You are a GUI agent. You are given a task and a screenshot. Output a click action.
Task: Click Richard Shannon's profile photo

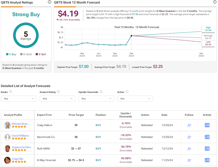(8, 125)
